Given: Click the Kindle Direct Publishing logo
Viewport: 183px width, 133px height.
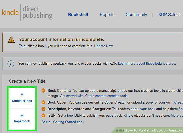Looking at the screenshot, I should coord(27,12).
